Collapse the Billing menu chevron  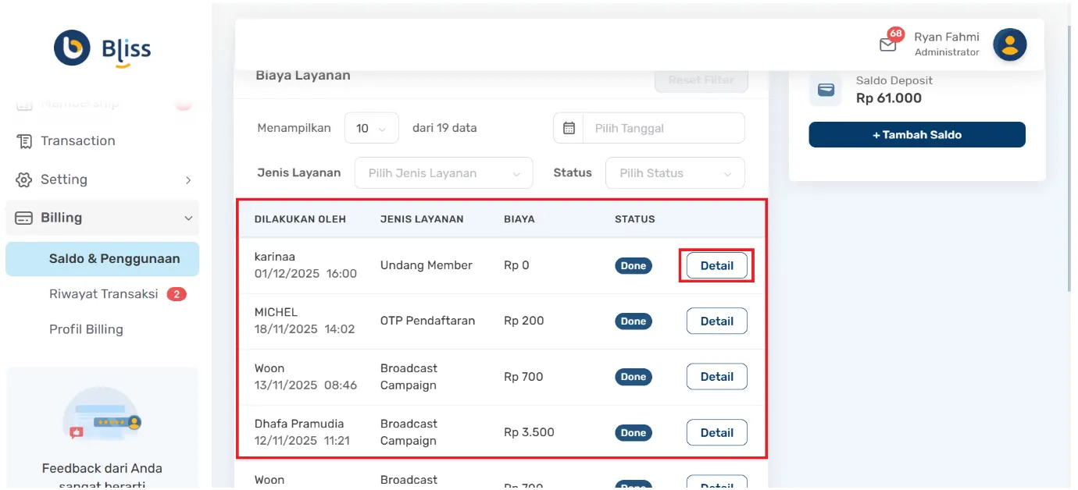[187, 218]
